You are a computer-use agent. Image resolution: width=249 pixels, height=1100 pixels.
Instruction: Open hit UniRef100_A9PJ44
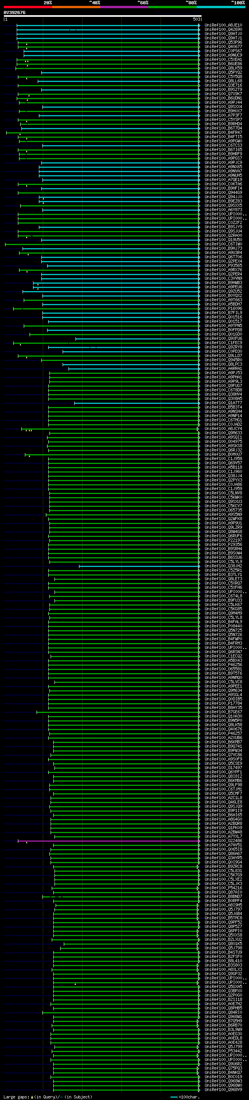coord(223,103)
